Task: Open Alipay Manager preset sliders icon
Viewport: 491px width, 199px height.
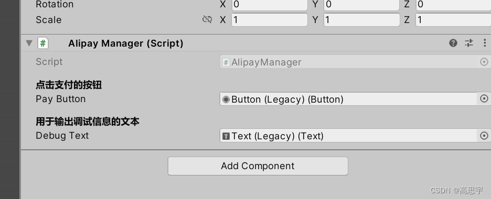Action: [x=469, y=43]
